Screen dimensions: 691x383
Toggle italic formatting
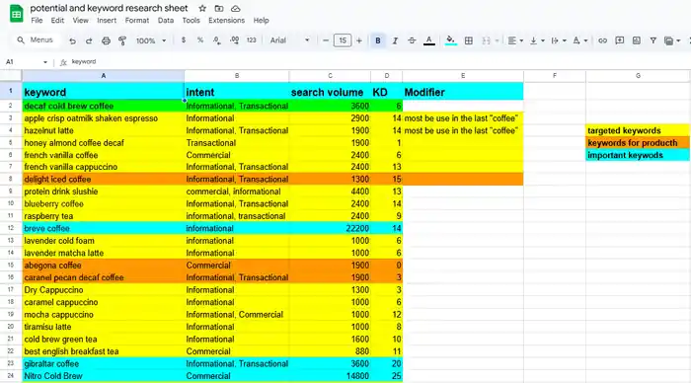[395, 40]
